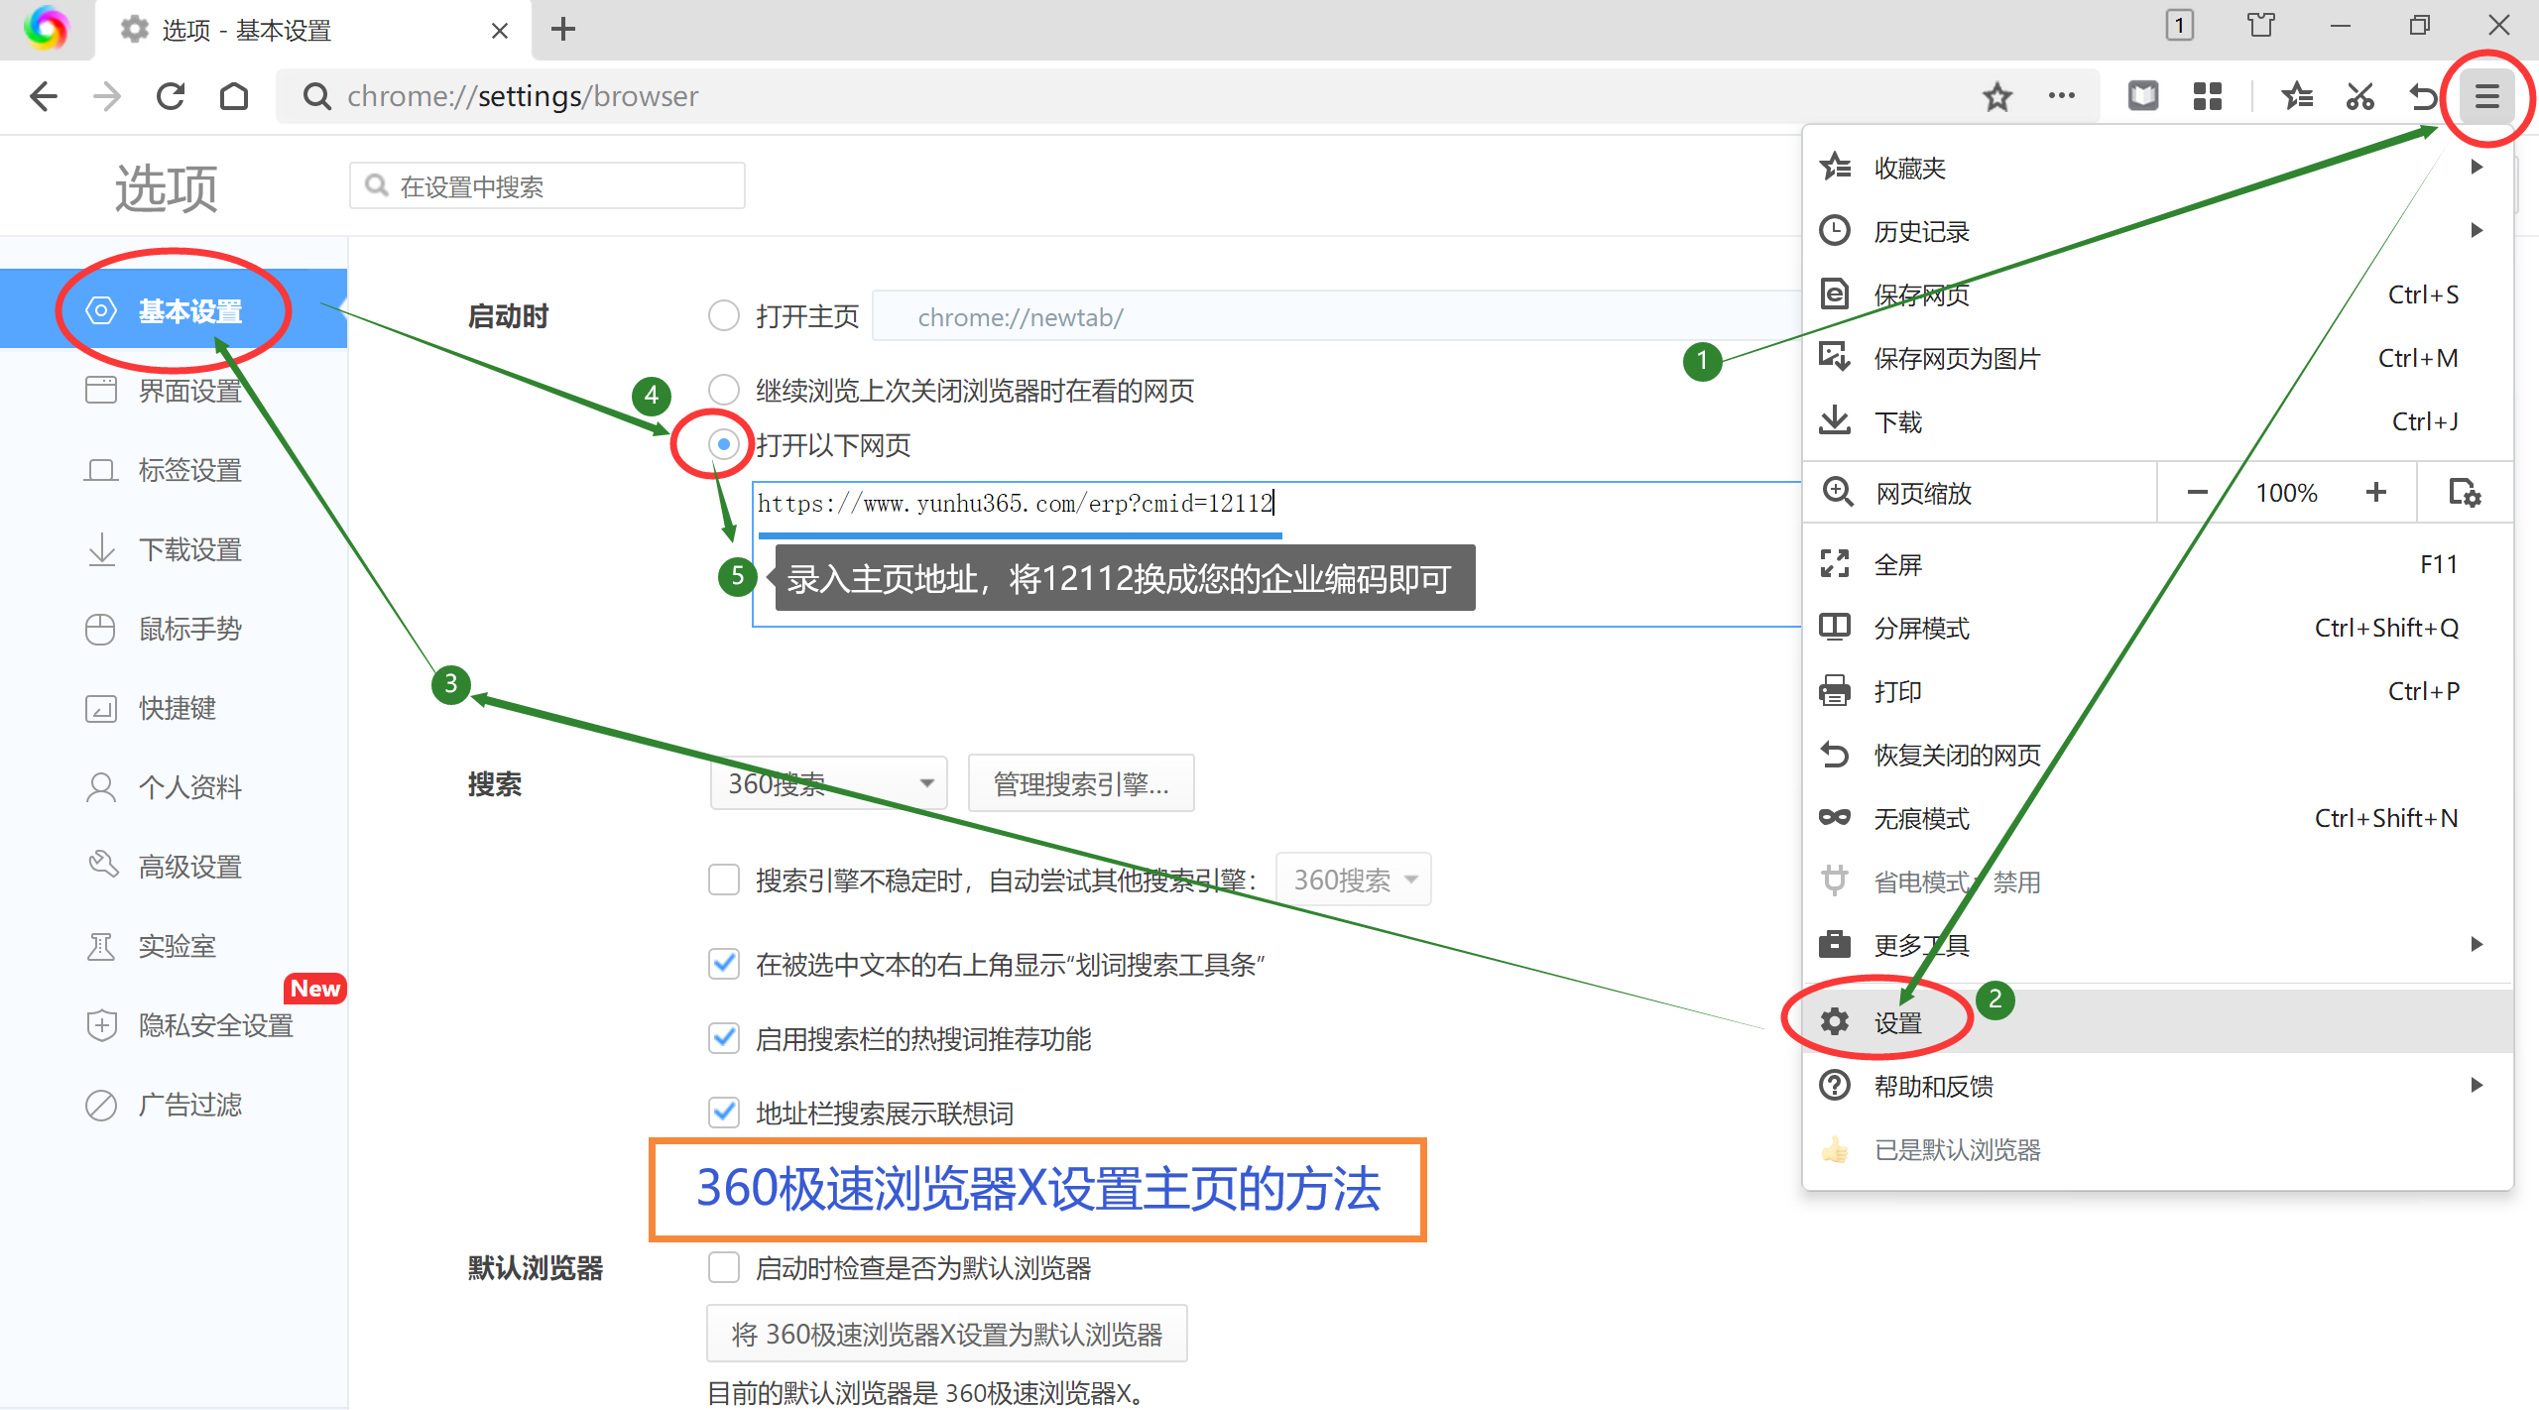Open reading mode book icon
The image size is (2539, 1410).
coord(2143,96)
